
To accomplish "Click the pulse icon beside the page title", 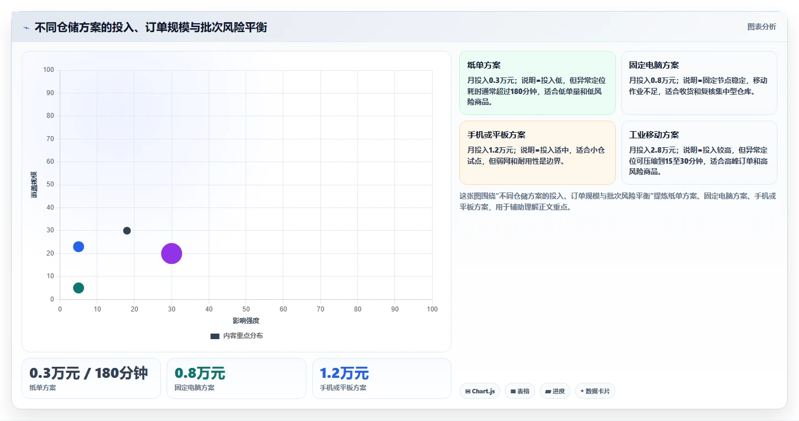I will [x=26, y=28].
